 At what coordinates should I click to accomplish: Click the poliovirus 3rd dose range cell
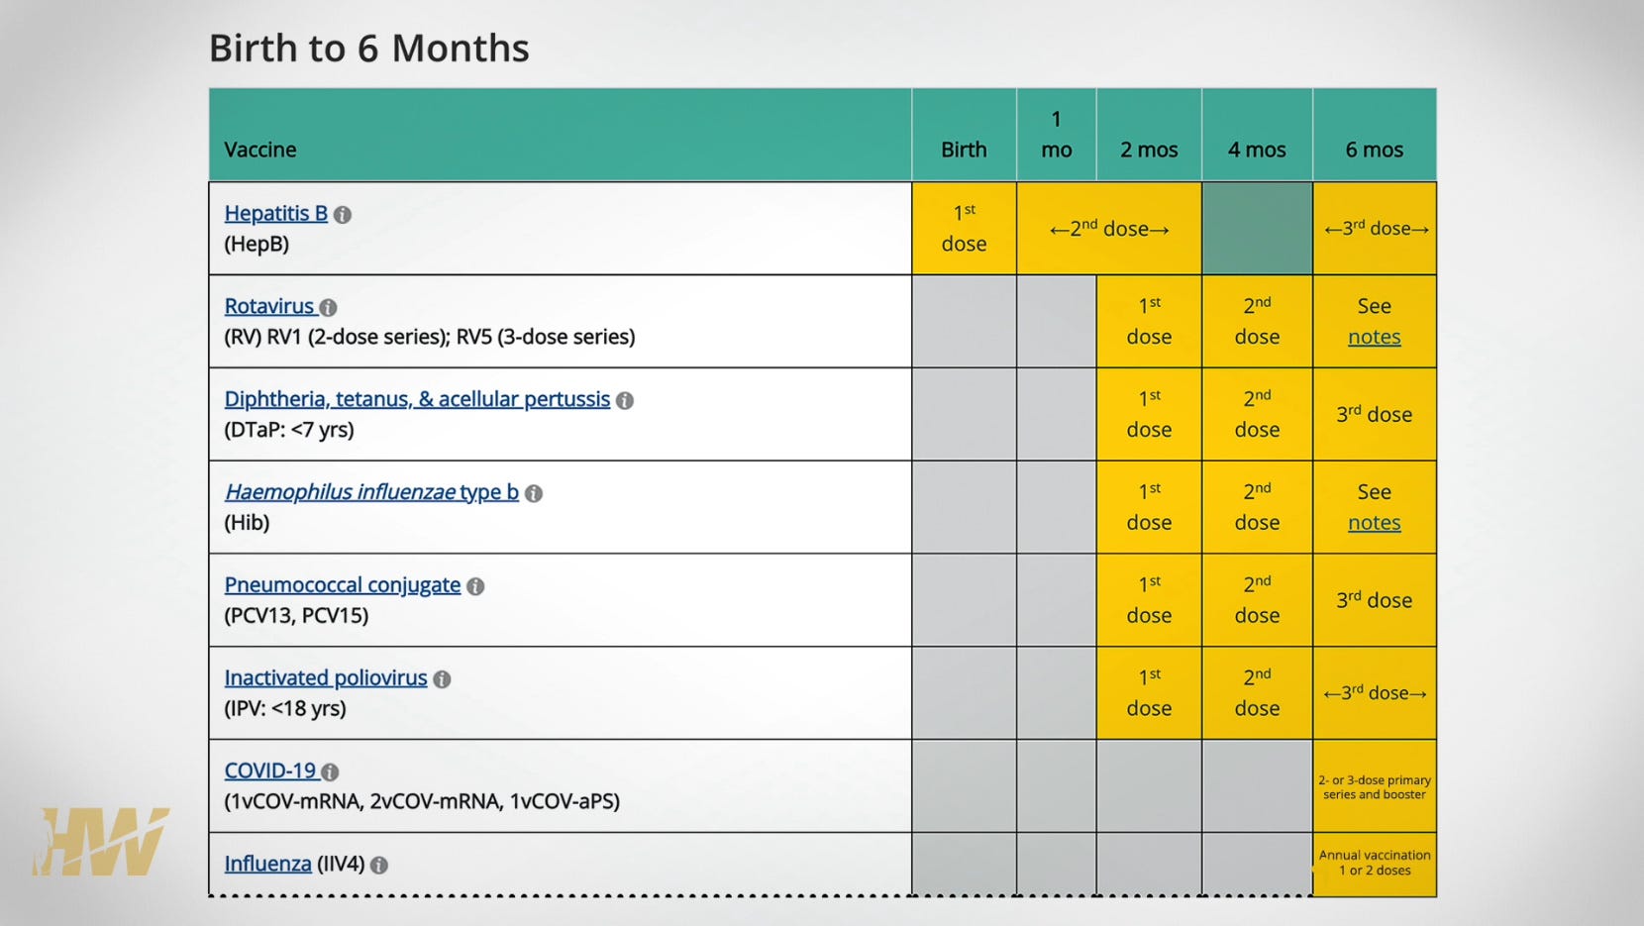point(1375,693)
